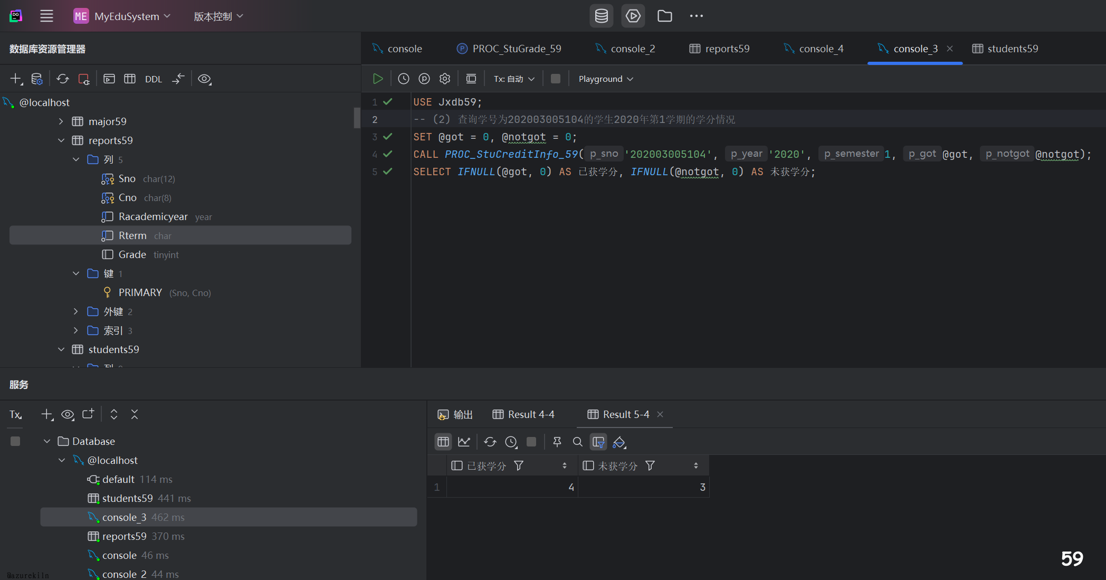Search in the result grid
1106x580 pixels.
tap(578, 442)
